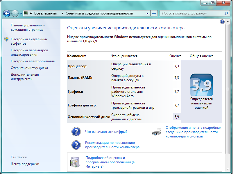Click the Back navigation arrow button
The width and height of the screenshot is (238, 174).
7,13
